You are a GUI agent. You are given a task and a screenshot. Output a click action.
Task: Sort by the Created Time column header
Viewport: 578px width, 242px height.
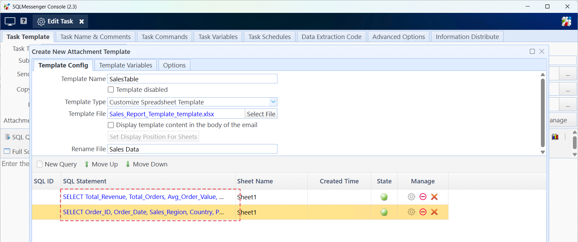339,181
